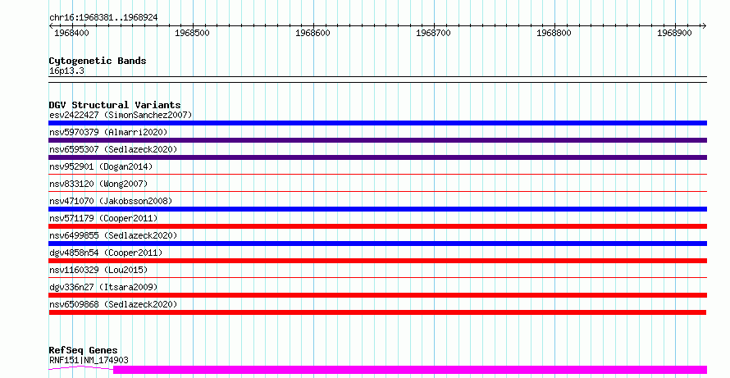Select the blue bar under nsv471070
Screen dimensions: 730x378
[377, 209]
